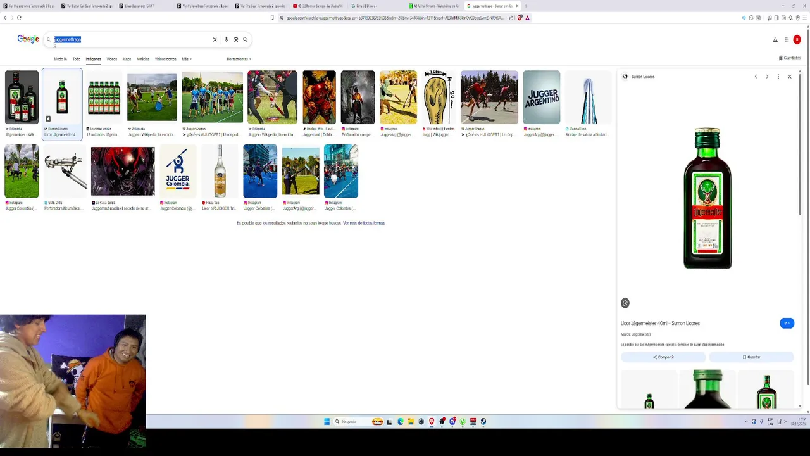Open the Google account avatar menu
Viewport: 810px width, 456px height.
(797, 39)
